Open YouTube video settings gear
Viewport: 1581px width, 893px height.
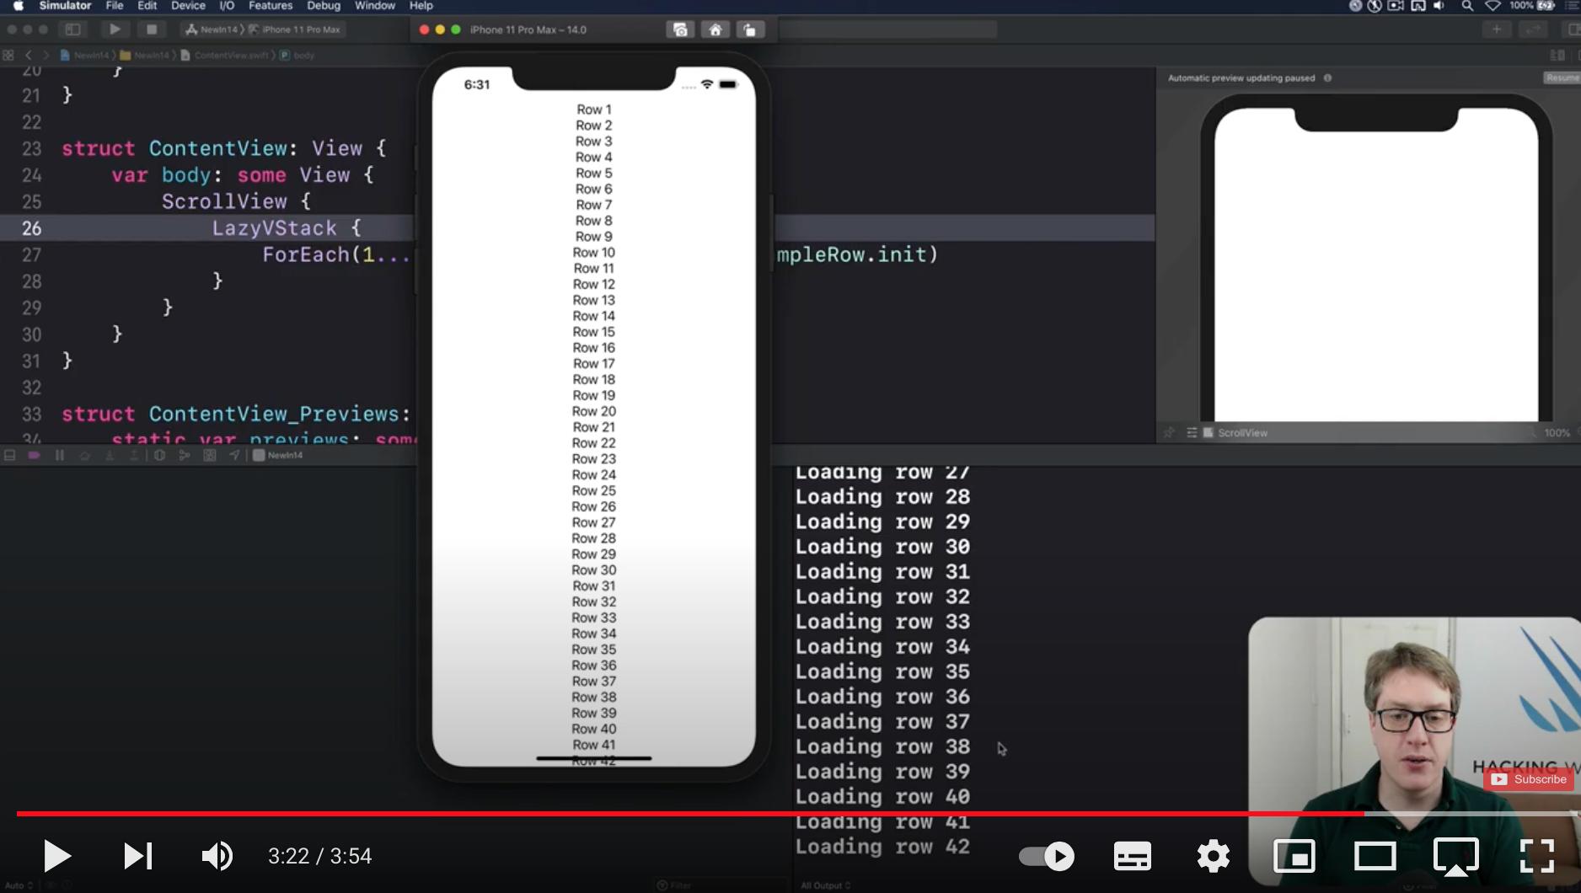(x=1214, y=857)
